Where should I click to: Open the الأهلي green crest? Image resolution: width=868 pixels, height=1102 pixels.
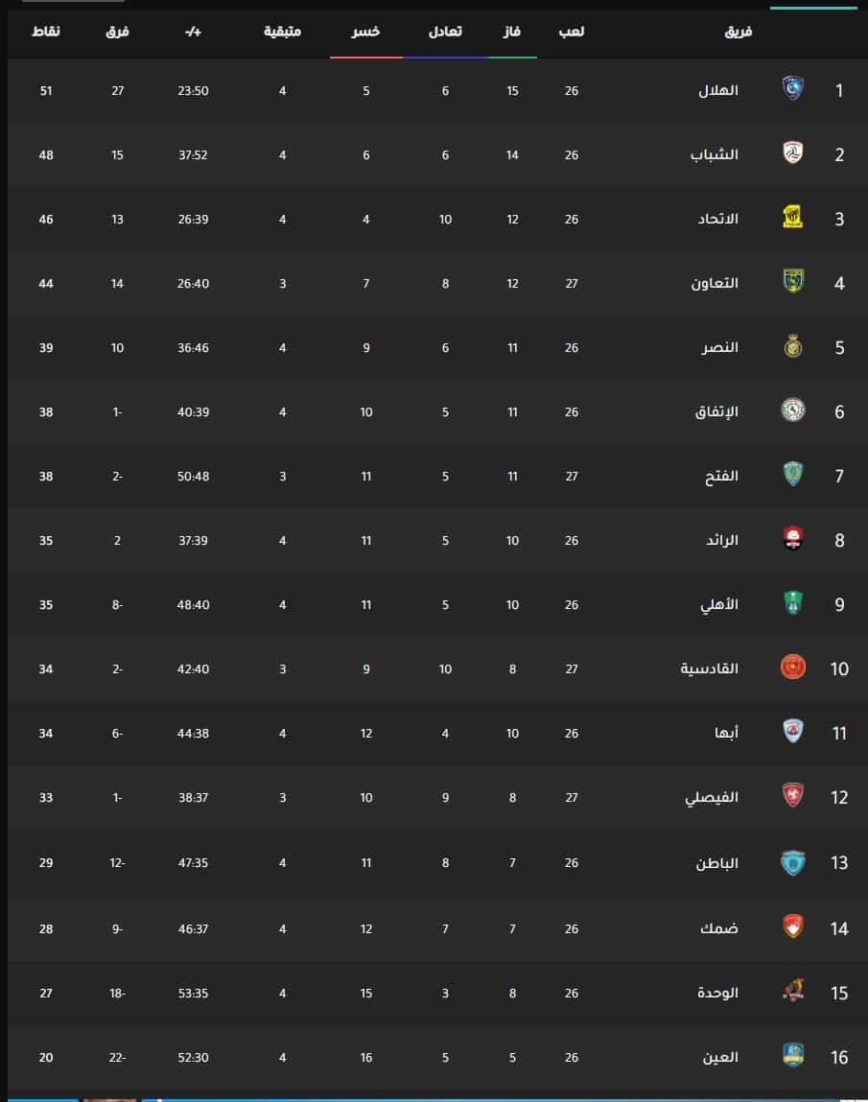point(793,603)
